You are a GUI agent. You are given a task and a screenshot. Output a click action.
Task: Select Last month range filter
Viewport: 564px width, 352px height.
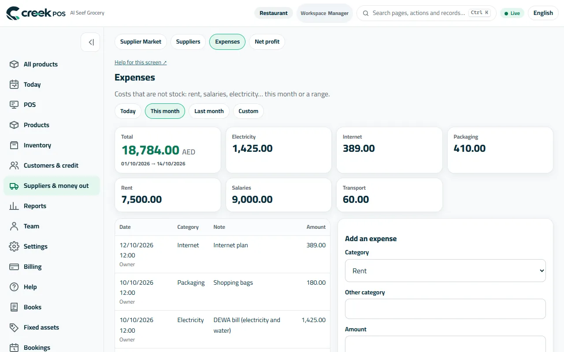[x=209, y=111]
